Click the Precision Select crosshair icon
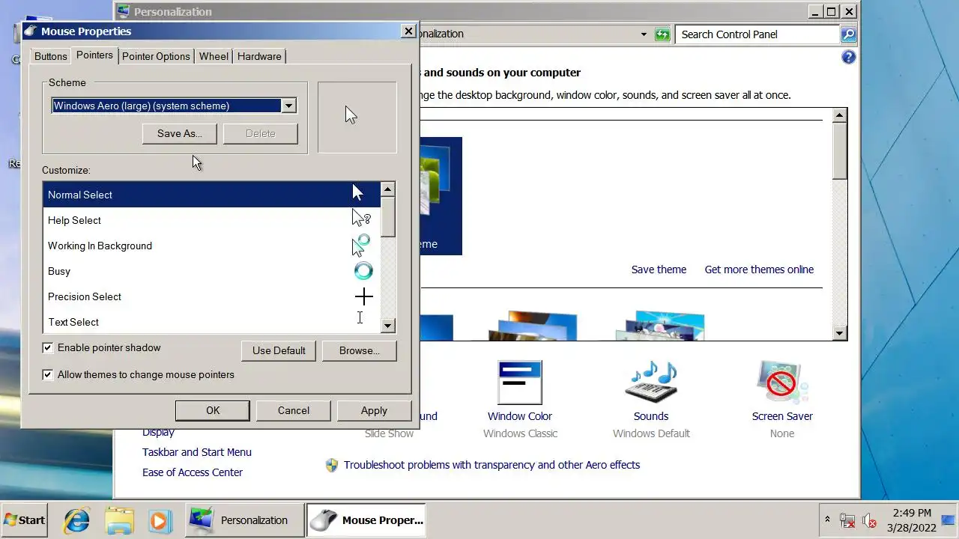This screenshot has width=959, height=539. pos(363,296)
